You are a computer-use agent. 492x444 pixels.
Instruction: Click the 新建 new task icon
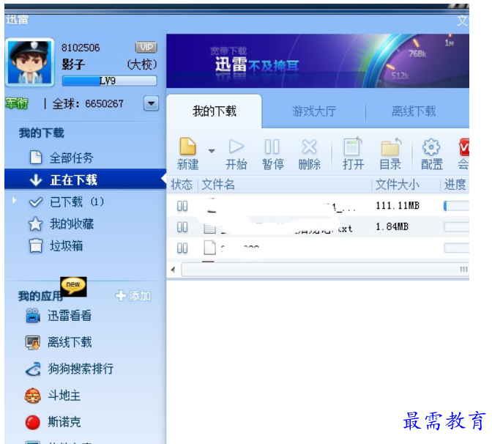[187, 147]
